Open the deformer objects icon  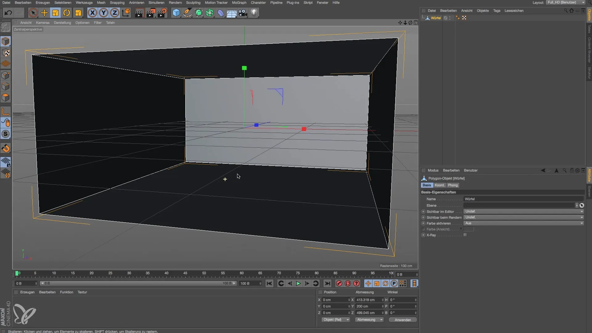(221, 13)
